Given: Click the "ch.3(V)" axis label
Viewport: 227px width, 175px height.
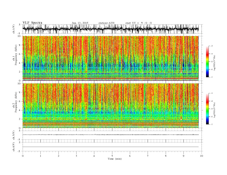Looking at the screenshot, I should tap(14, 135).
